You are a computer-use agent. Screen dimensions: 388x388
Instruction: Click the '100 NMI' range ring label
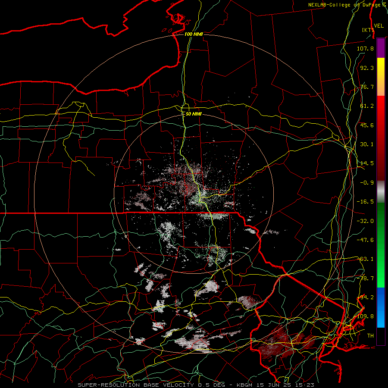coord(194,34)
